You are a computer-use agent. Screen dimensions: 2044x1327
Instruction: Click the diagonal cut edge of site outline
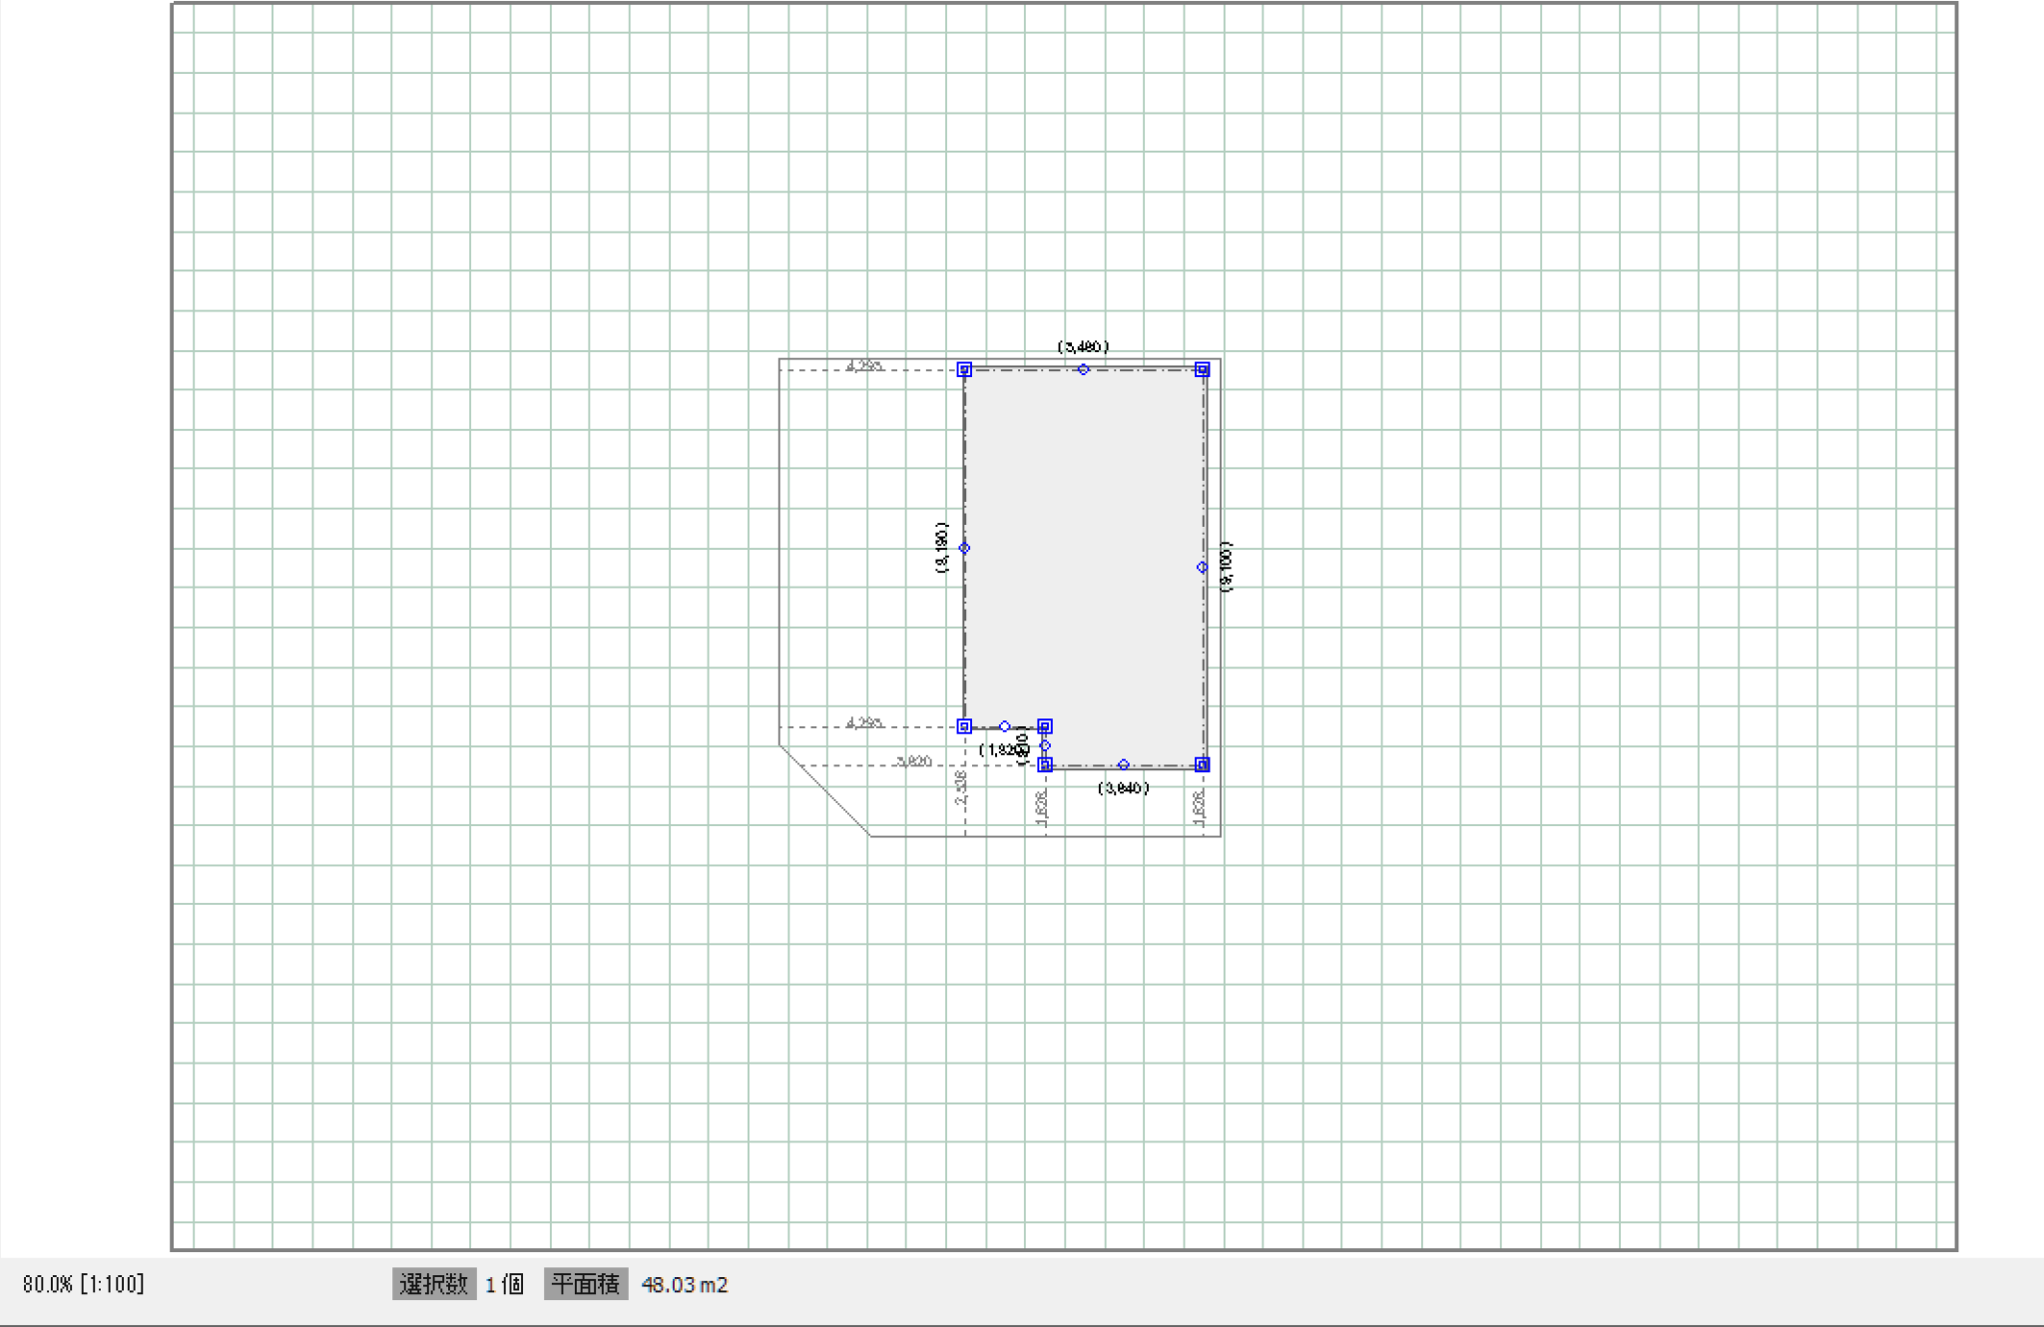point(824,790)
